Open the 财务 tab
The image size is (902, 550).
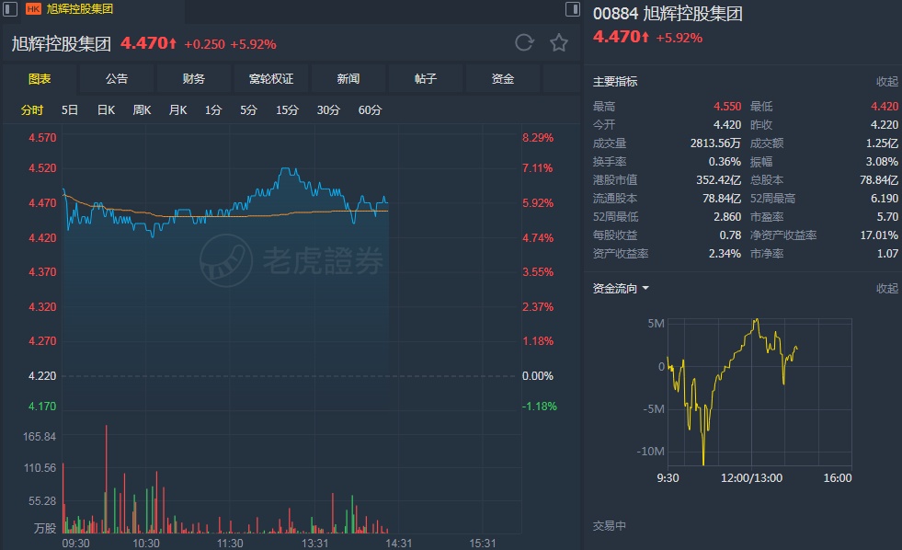[194, 79]
